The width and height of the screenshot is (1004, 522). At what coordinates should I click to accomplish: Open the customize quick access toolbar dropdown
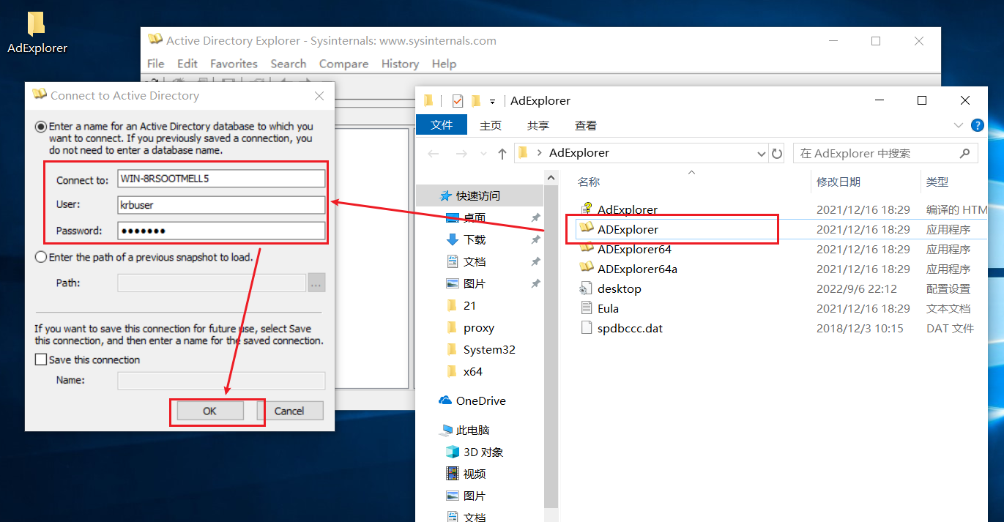click(493, 101)
